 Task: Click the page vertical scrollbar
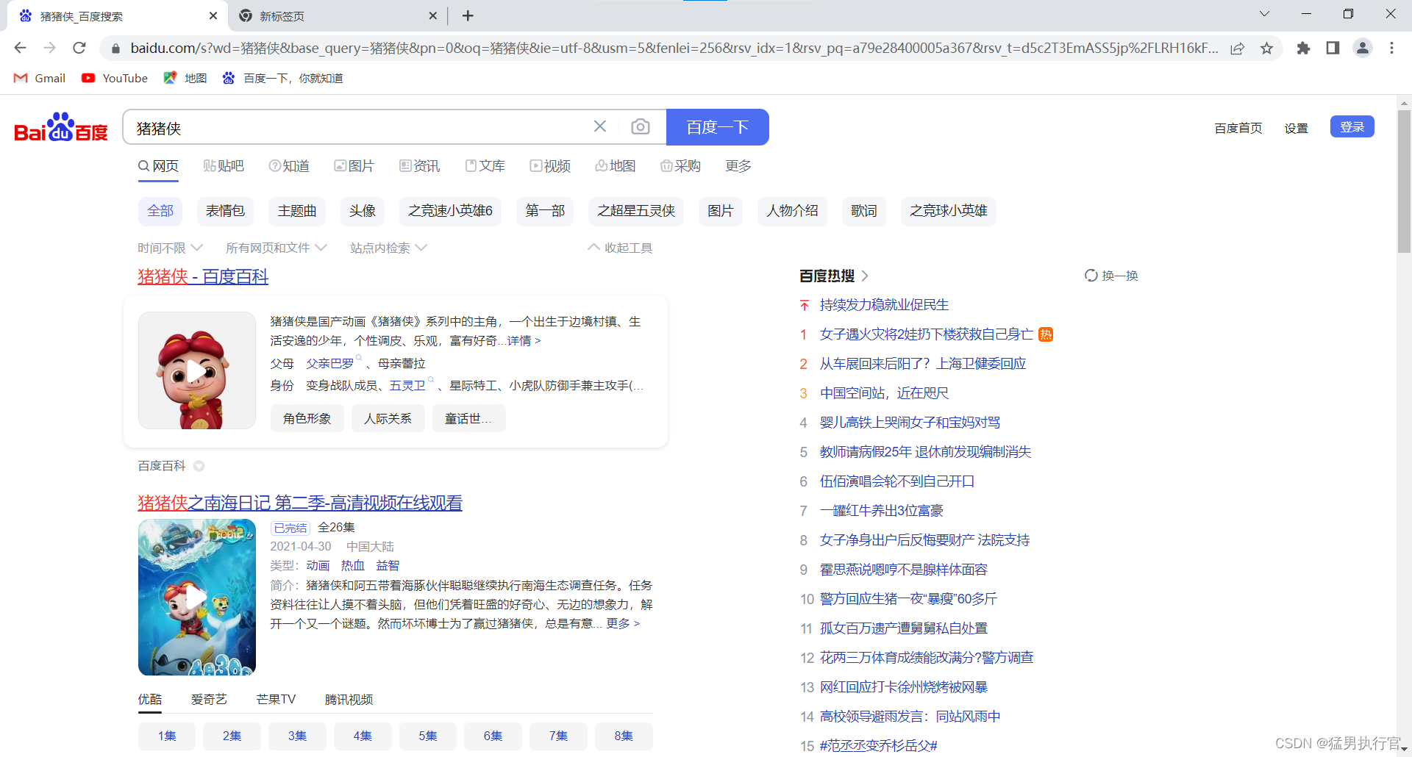pos(1404,180)
